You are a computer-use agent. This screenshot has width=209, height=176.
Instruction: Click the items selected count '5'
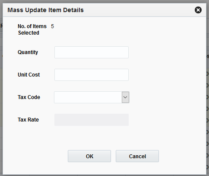(52, 26)
